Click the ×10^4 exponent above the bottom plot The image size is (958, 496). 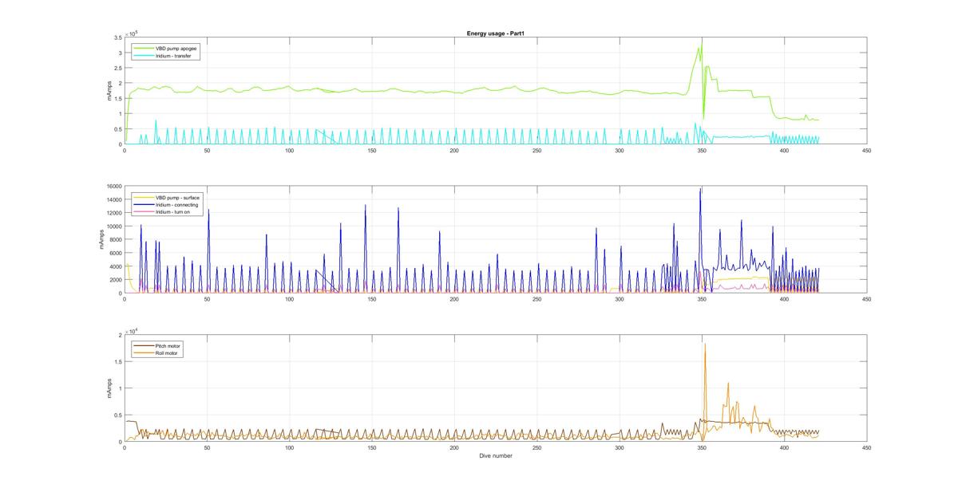coord(133,330)
